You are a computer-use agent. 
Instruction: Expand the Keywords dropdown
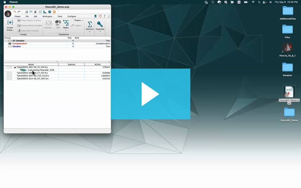100,31
